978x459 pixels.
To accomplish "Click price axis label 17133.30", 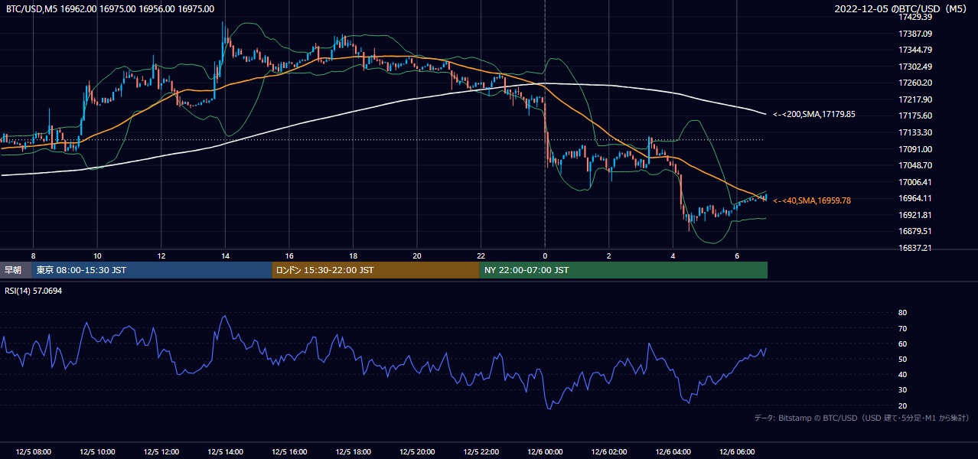I will click(x=914, y=132).
